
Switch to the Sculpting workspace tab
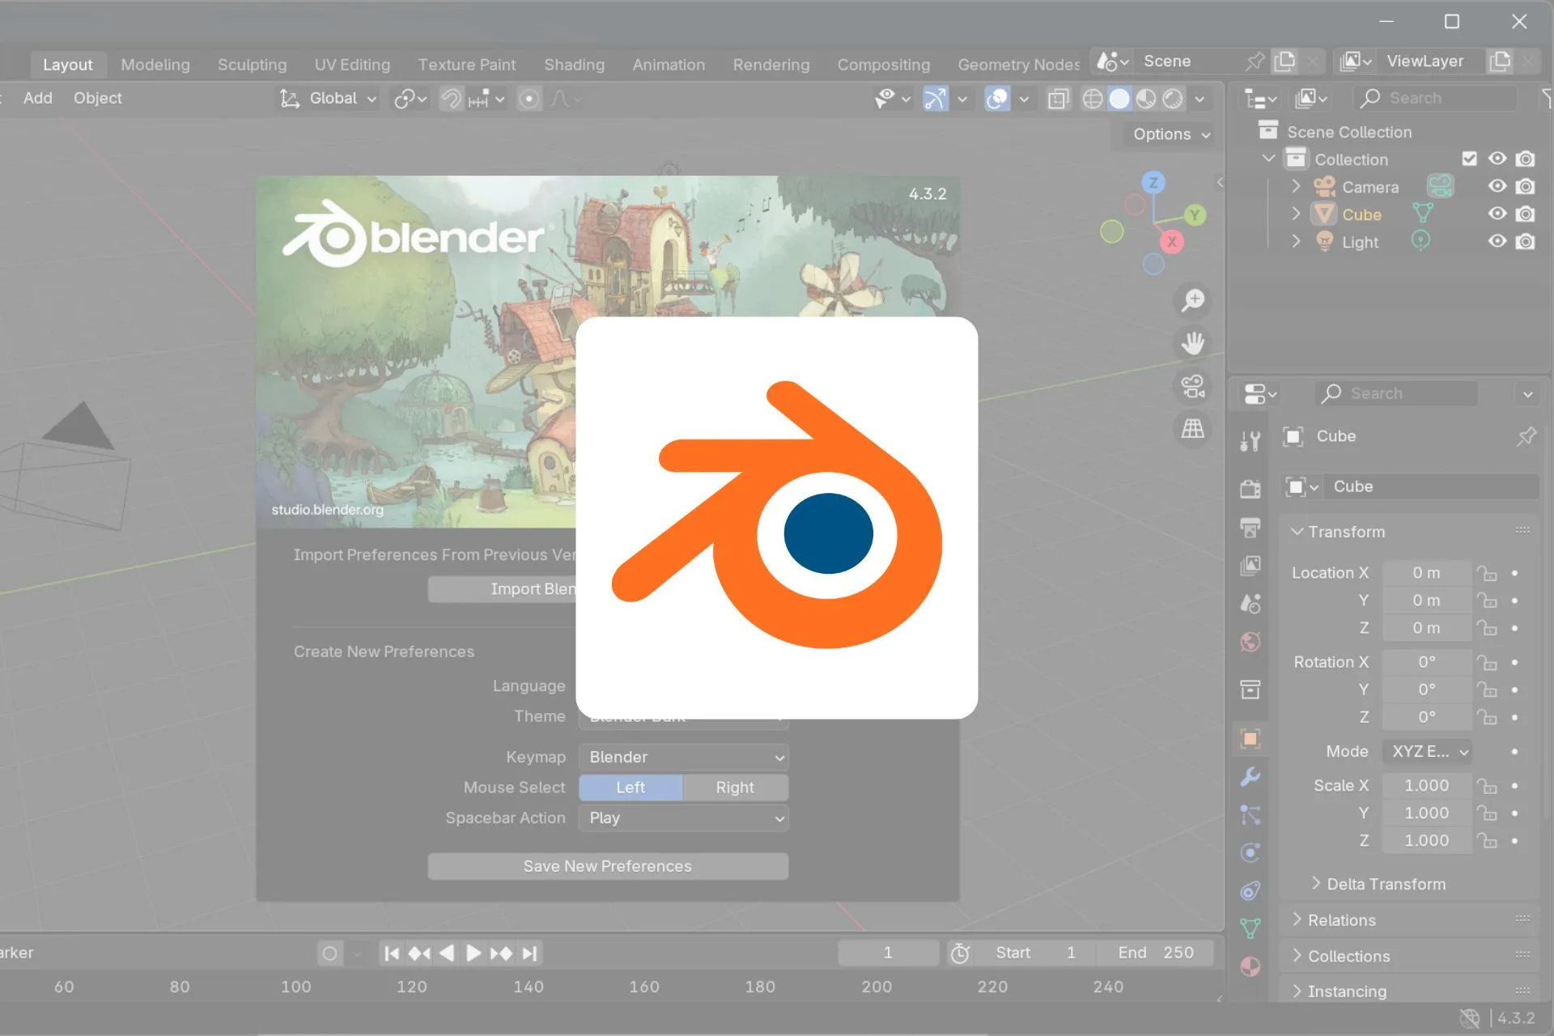(252, 65)
